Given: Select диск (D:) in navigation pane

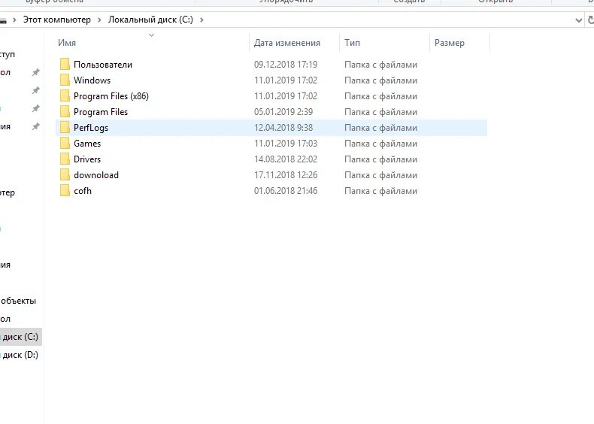Looking at the screenshot, I should (x=20, y=355).
